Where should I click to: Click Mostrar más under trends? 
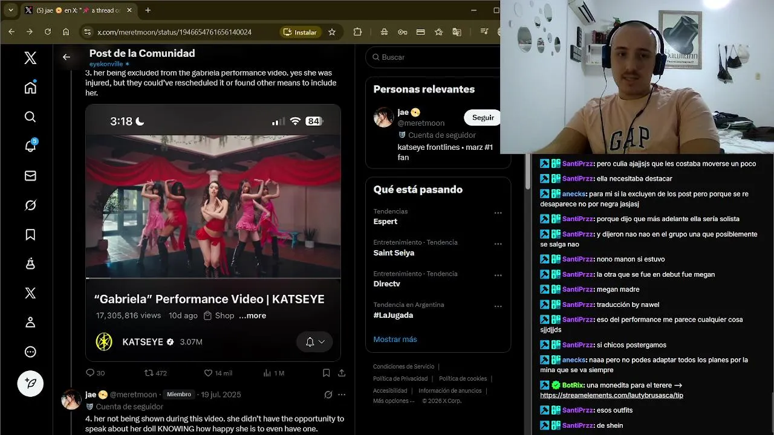(395, 339)
